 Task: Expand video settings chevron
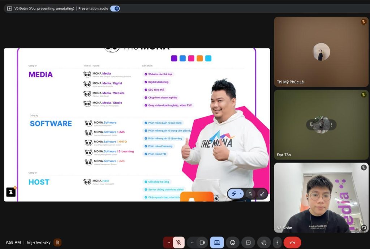192,242
